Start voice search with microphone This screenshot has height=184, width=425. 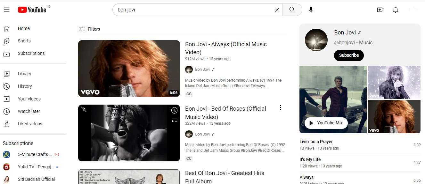click(311, 10)
